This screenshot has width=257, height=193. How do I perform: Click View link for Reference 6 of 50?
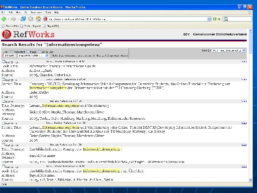pyautogui.click(x=244, y=166)
